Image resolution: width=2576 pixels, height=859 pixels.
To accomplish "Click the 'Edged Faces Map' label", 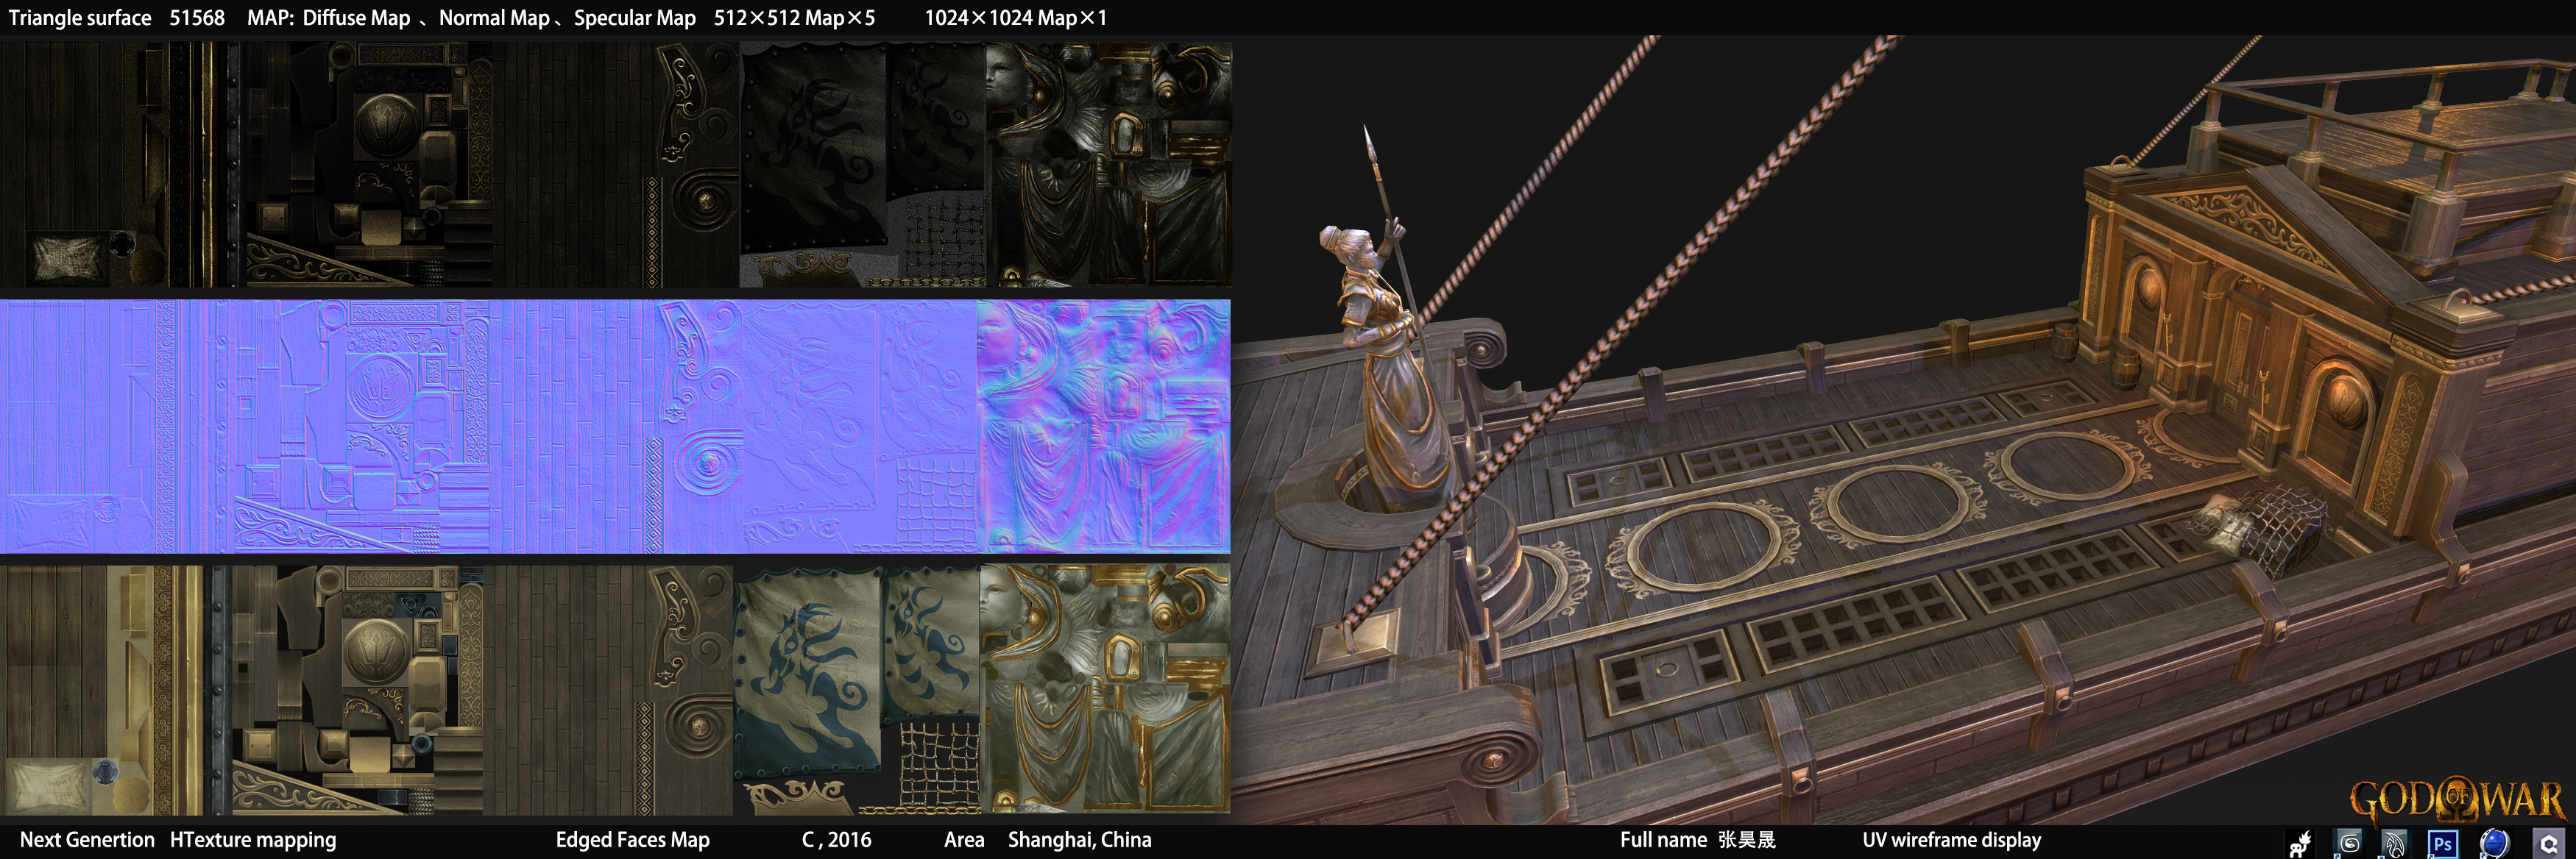I will tap(633, 840).
